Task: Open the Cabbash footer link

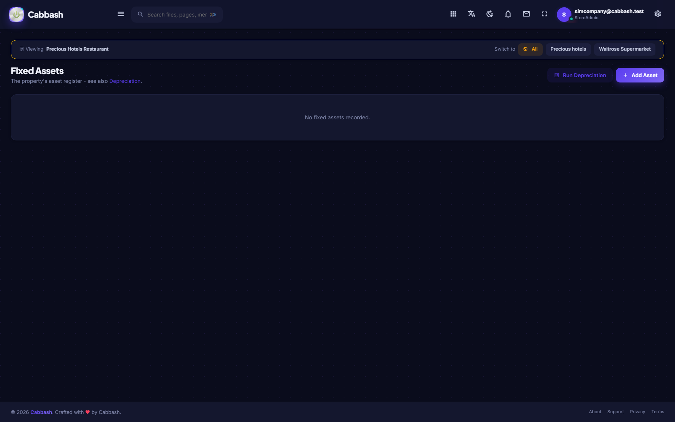Action: point(41,412)
